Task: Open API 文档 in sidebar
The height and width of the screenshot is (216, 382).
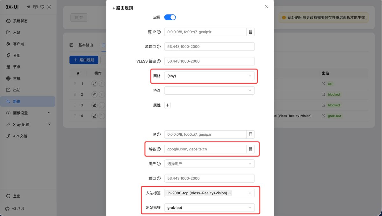Action: point(28,136)
